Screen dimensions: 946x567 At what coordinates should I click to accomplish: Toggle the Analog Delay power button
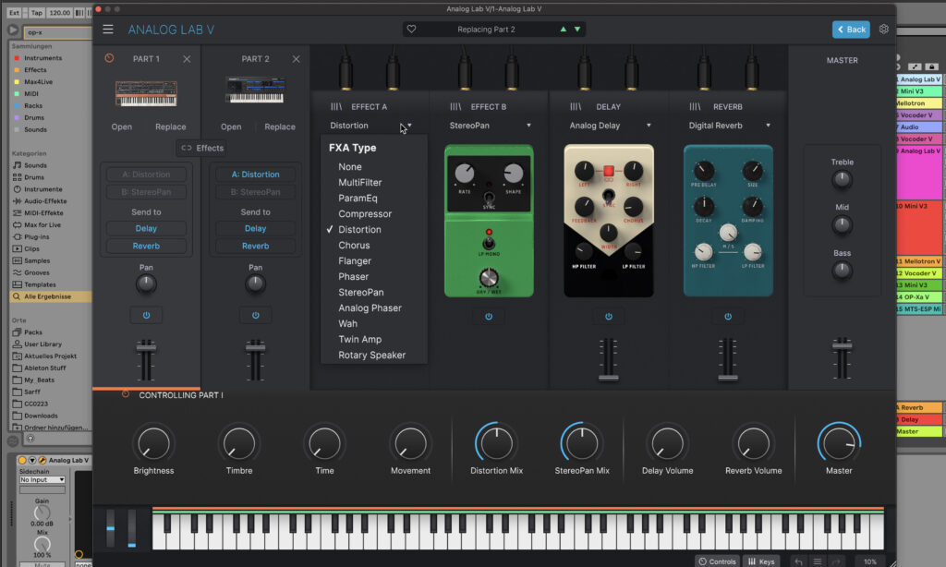tap(608, 316)
